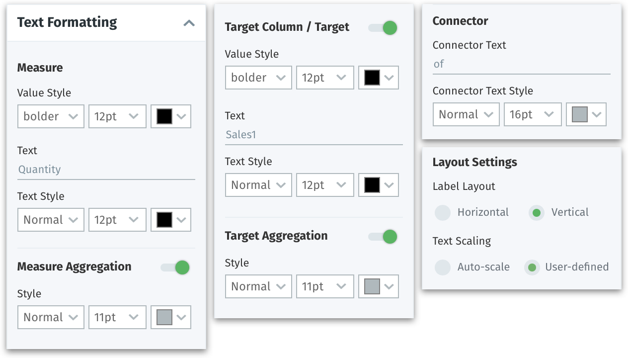Open the Connector Text Style color picker

coord(586,114)
